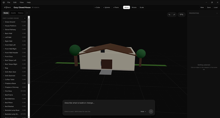Click the undo arrow icon
Viewport: 220px width, 118px height.
pyautogui.click(x=169, y=15)
